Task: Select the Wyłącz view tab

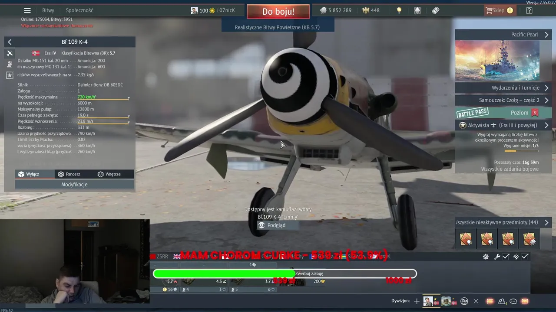Action: (35, 174)
